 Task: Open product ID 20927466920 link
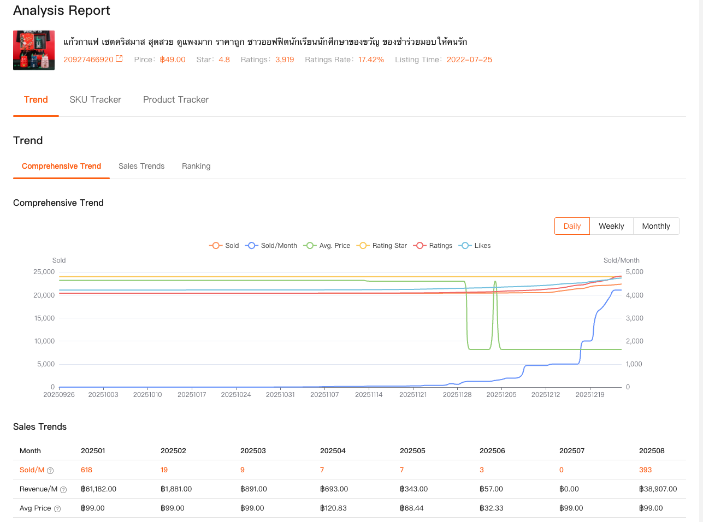[88, 60]
